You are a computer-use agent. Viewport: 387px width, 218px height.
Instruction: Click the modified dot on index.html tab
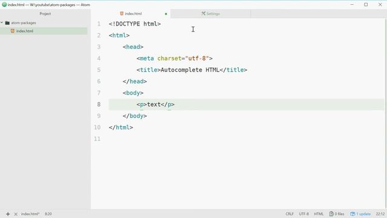pyautogui.click(x=166, y=14)
